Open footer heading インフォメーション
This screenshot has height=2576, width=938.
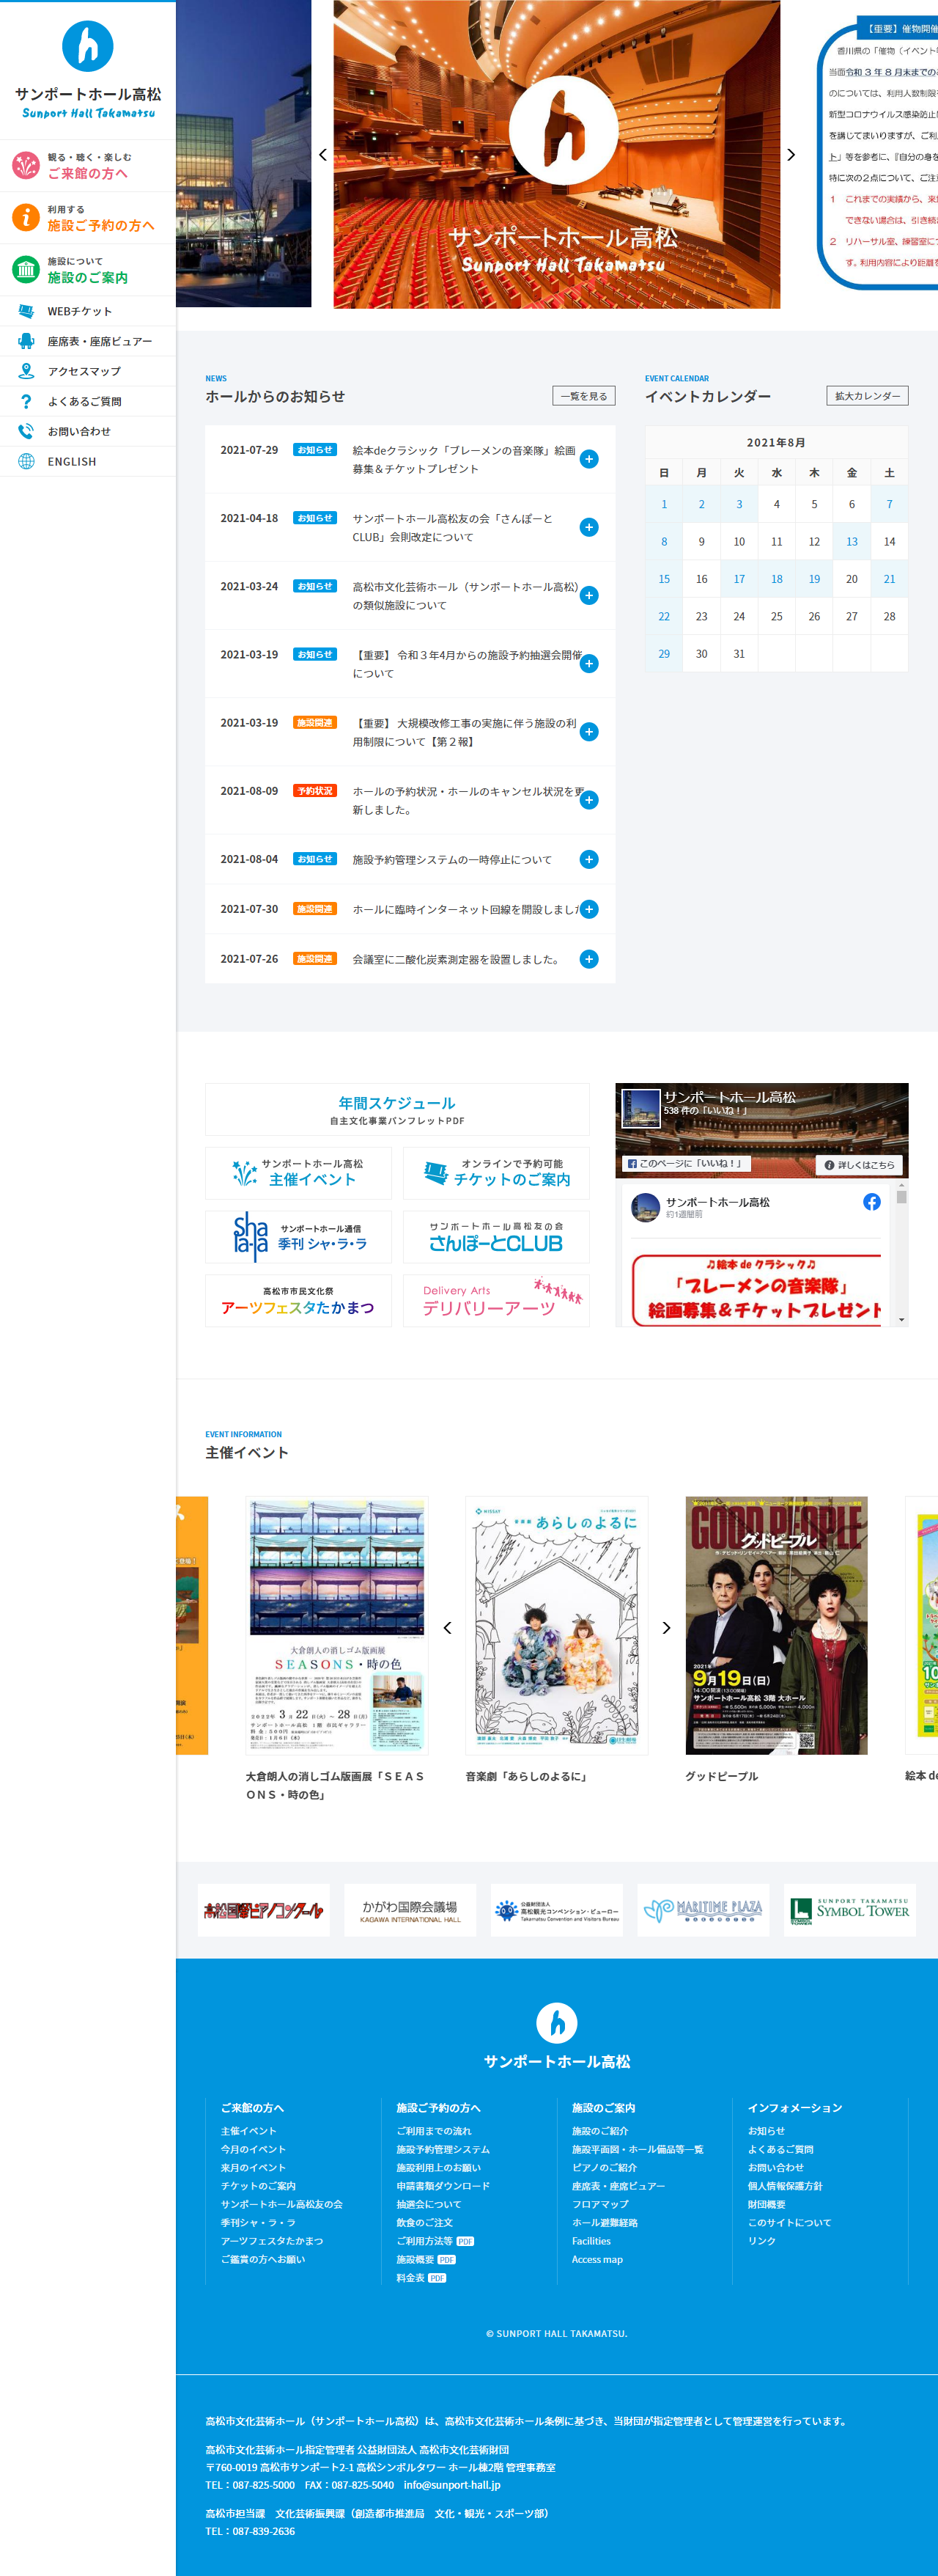[794, 2108]
